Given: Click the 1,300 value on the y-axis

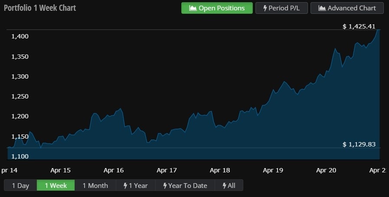Looking at the screenshot, I should click(x=20, y=76).
